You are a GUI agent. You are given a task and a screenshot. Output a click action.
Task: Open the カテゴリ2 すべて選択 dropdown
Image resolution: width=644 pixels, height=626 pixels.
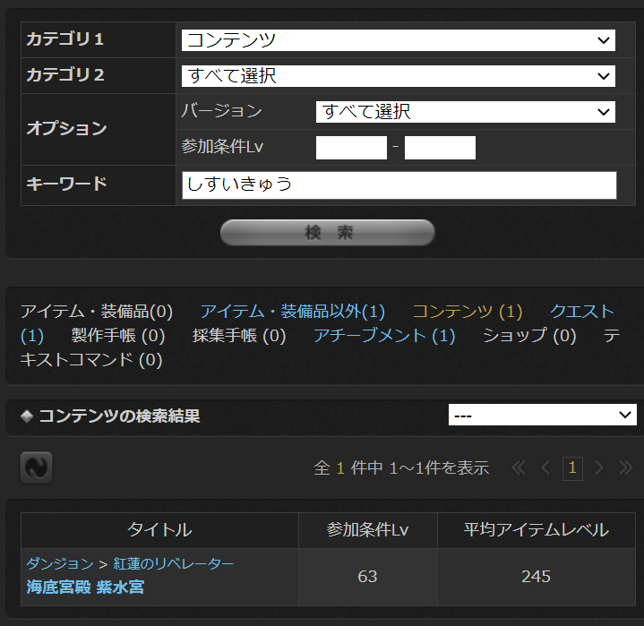(x=398, y=76)
